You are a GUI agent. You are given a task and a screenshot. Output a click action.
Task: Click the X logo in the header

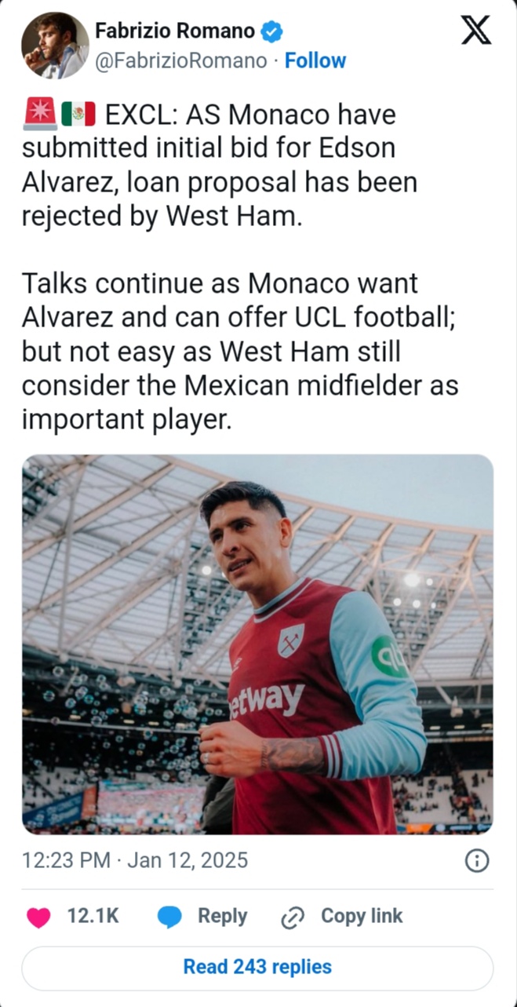[475, 30]
